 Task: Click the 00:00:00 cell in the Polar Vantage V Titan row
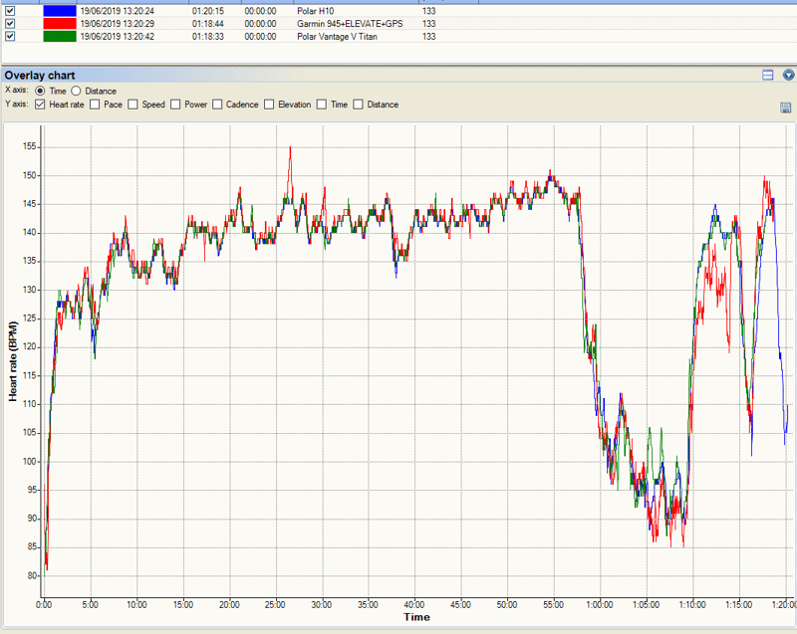[x=260, y=36]
